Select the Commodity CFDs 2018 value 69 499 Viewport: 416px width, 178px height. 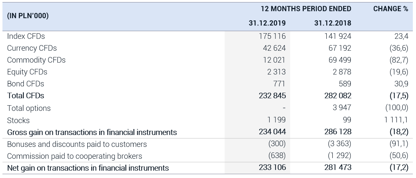[x=340, y=60]
